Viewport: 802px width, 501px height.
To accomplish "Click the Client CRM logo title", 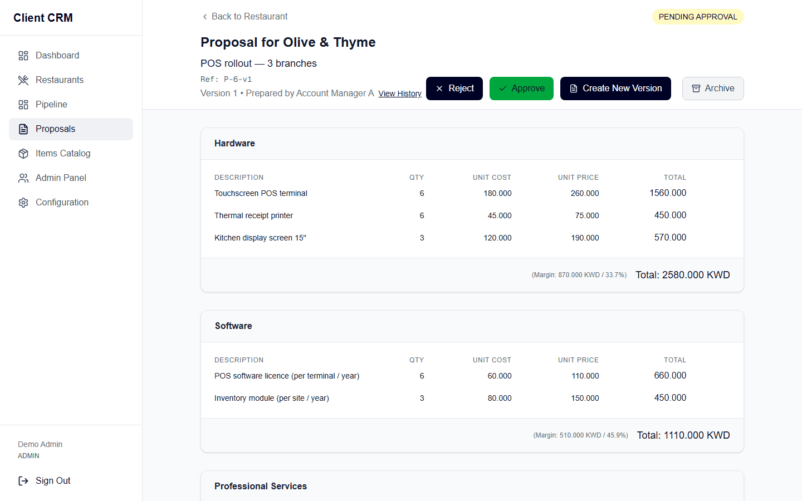I will 43,18.
